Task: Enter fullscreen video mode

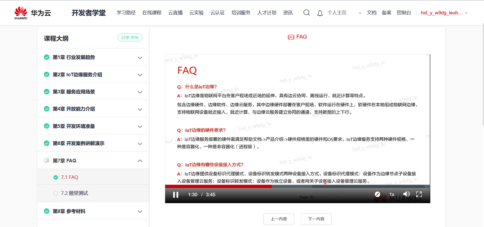Action: [x=419, y=194]
